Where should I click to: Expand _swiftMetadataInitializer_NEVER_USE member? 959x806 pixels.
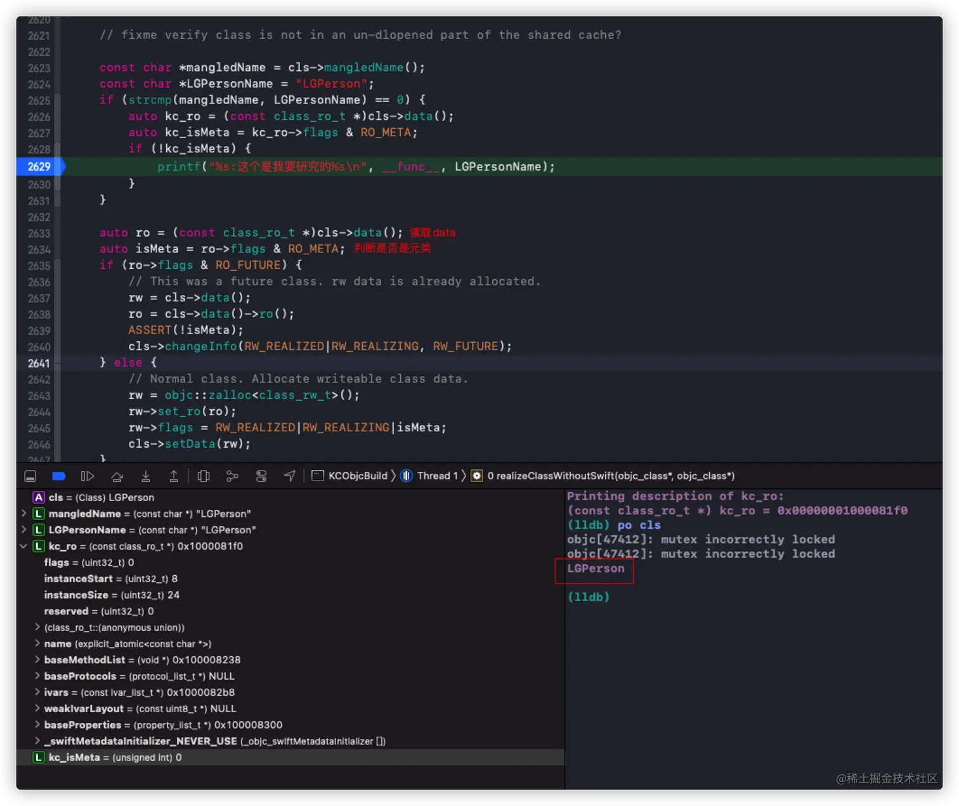37,741
